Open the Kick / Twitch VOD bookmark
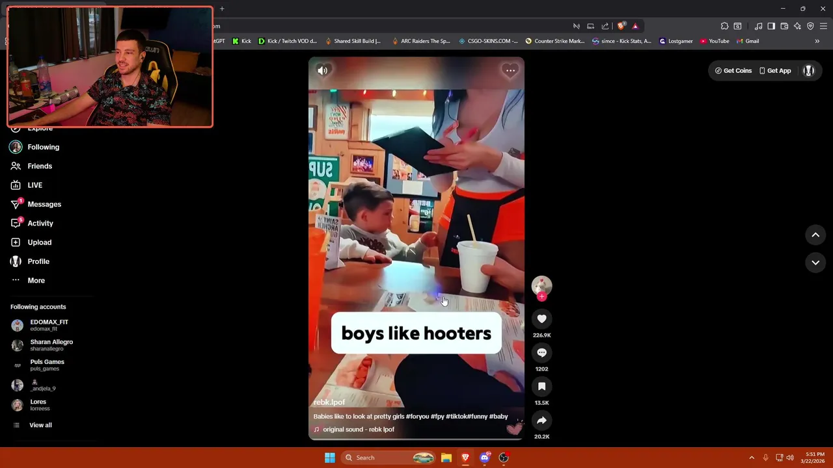Image resolution: width=833 pixels, height=468 pixels. click(288, 41)
